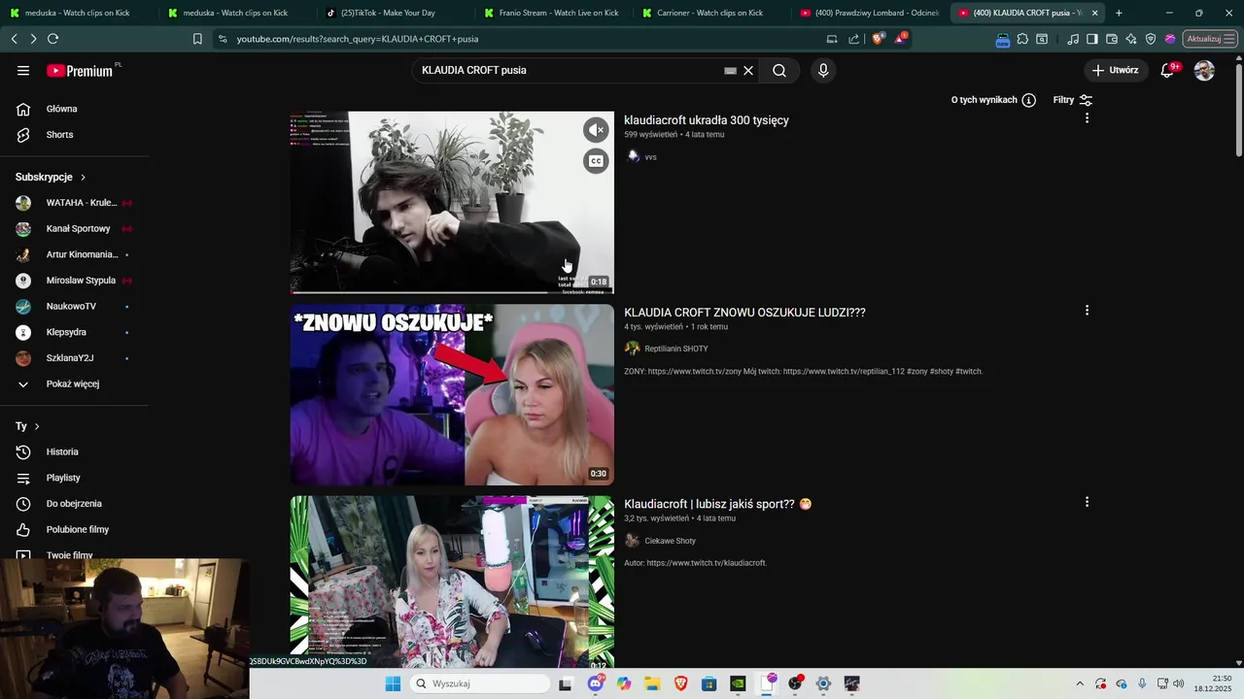1244x699 pixels.
Task: Open the Kanał Sportowy subscription
Action: (x=74, y=229)
